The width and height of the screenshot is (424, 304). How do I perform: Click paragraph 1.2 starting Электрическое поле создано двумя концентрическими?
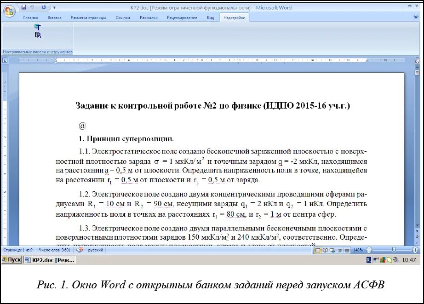click(x=212, y=205)
